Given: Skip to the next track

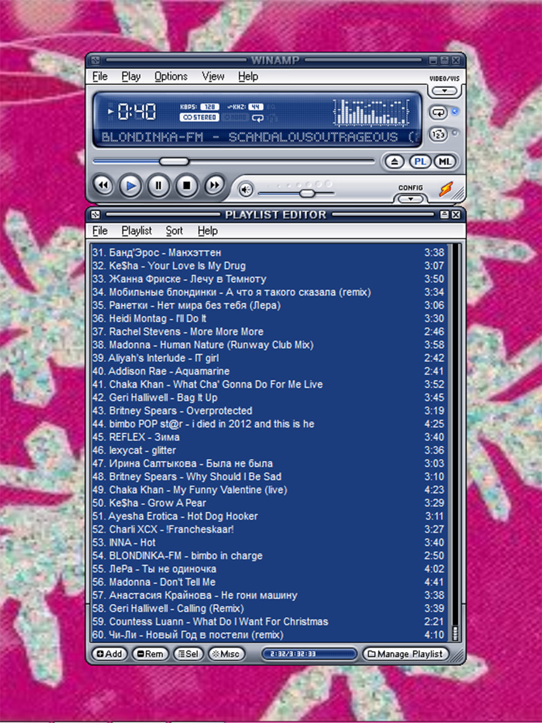Looking at the screenshot, I should point(214,186).
